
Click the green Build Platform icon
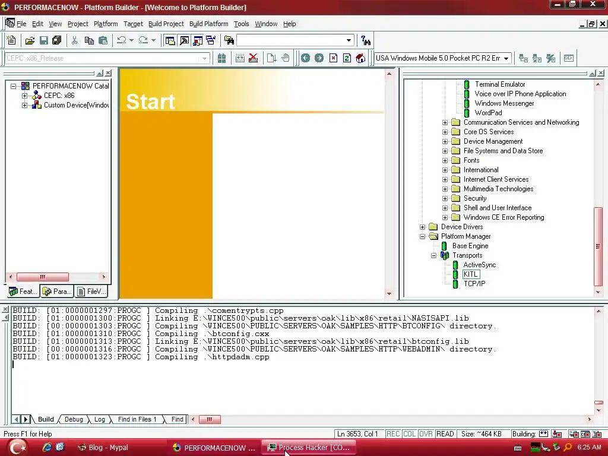221,58
